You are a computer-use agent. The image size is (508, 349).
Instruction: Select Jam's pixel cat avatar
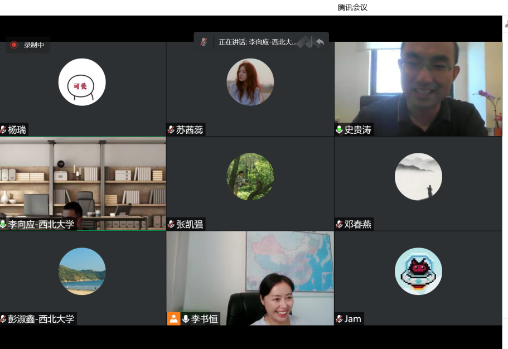[x=418, y=272]
